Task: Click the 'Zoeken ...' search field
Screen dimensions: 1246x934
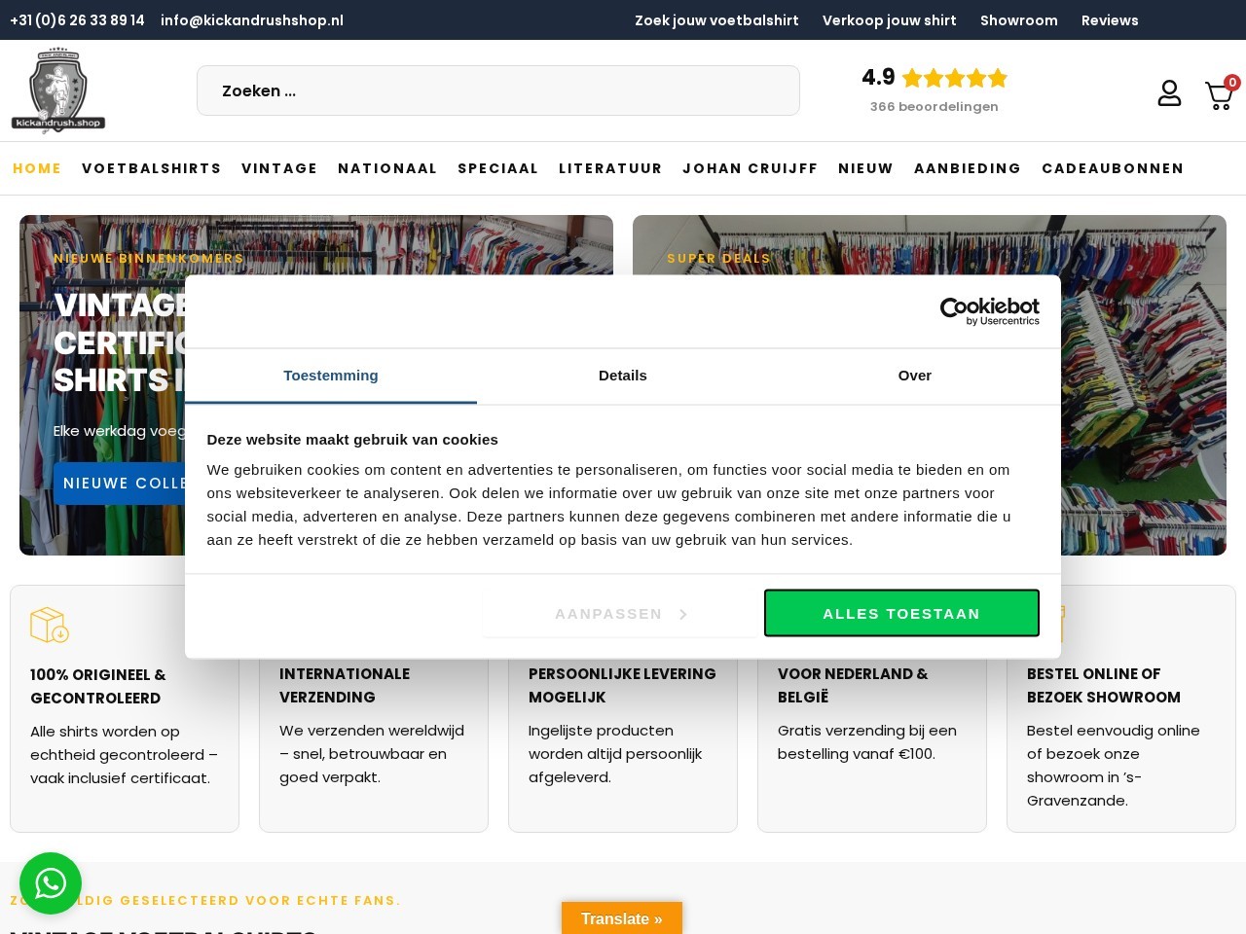Action: 498,90
